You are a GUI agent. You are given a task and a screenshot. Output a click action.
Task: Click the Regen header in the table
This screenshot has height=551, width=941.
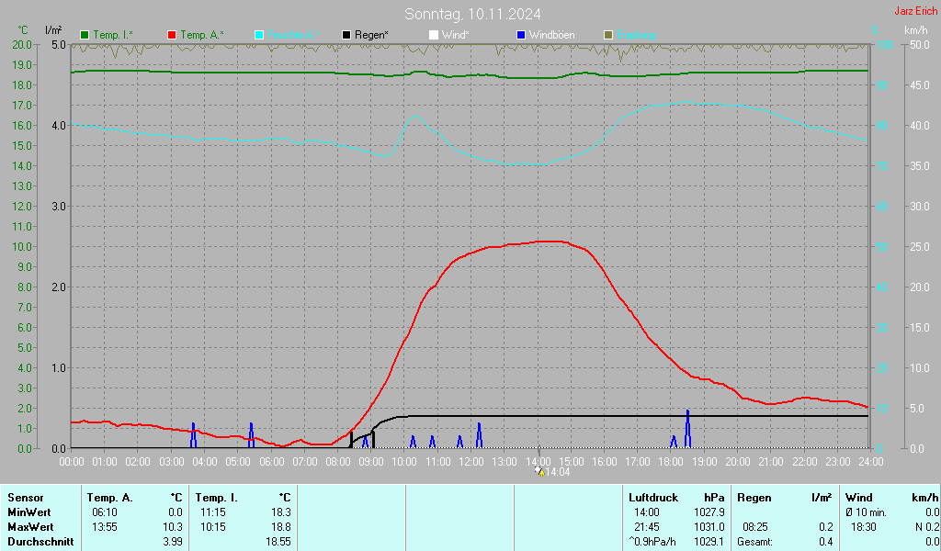pos(754,498)
